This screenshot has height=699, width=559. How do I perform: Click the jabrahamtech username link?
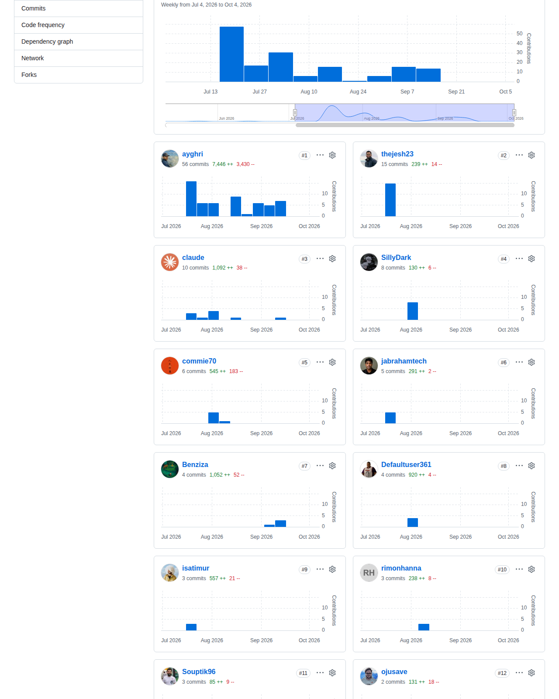coord(404,361)
